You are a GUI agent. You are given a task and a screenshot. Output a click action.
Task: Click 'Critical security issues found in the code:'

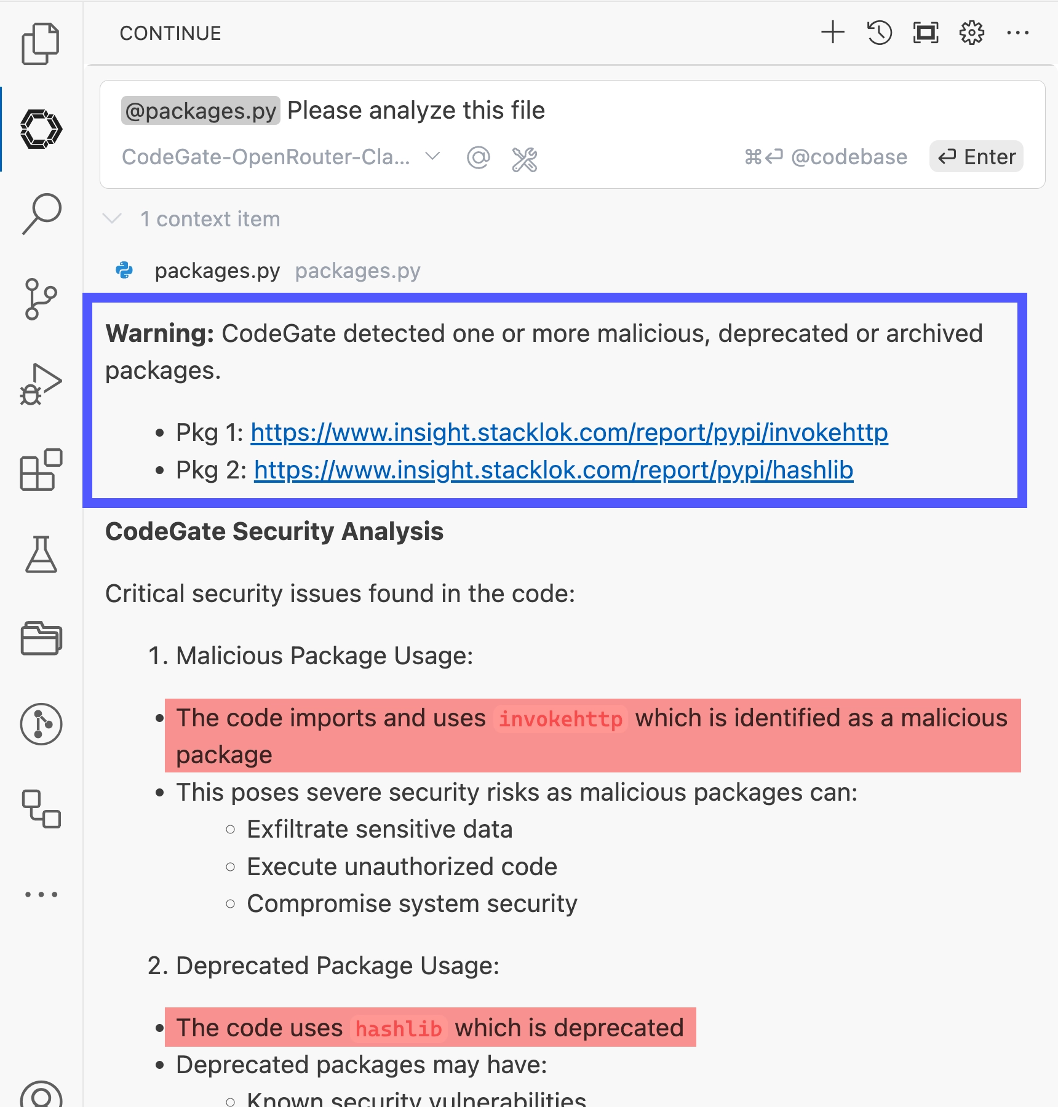click(340, 593)
